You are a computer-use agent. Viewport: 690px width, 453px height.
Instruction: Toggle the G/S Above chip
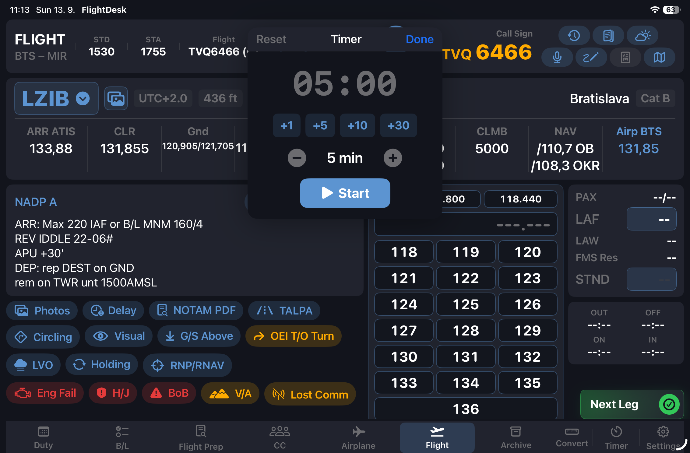pyautogui.click(x=199, y=336)
